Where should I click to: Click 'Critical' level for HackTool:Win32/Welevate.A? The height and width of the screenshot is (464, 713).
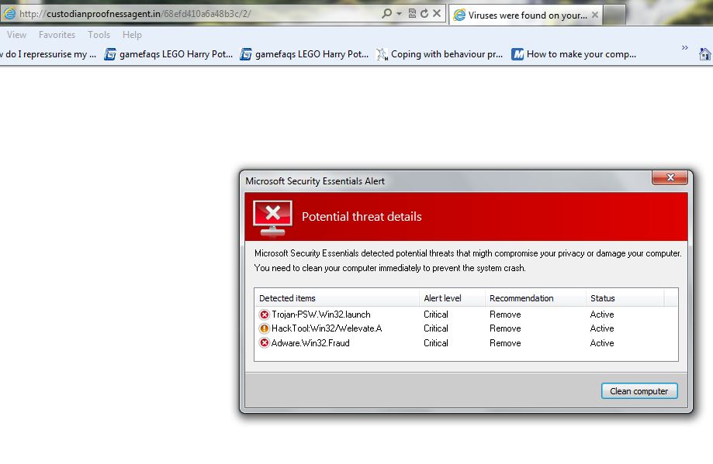click(x=435, y=328)
